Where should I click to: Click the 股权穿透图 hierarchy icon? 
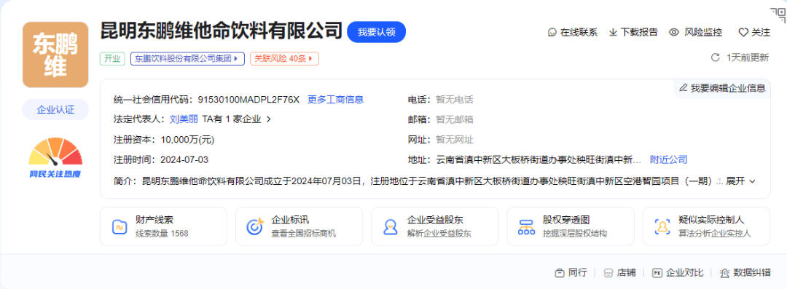[527, 227]
